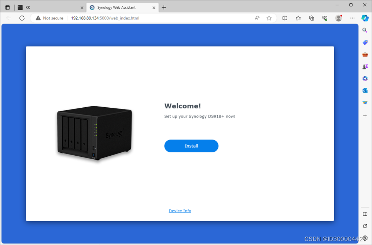Open sidebar Outlook icon
Screen dimensions: 372x245
coord(365,90)
